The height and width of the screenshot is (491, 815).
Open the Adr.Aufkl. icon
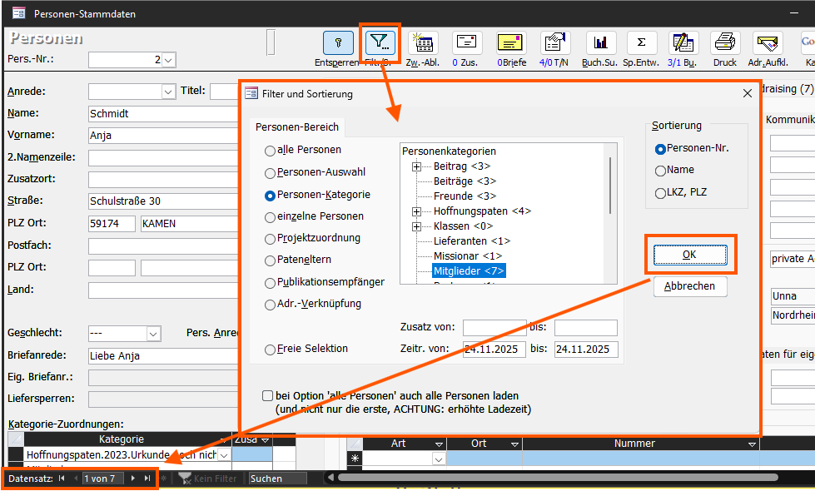coord(768,43)
